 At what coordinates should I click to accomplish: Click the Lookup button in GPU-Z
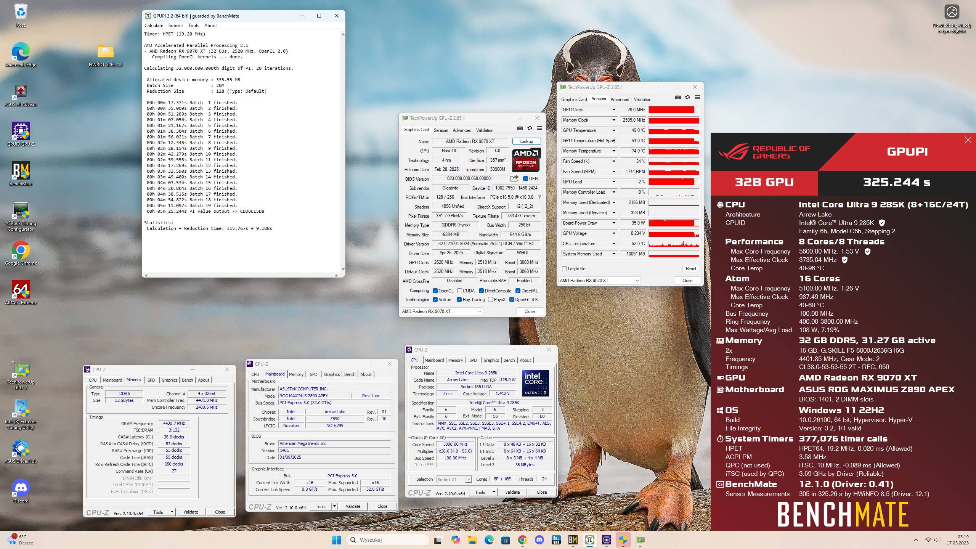coord(526,141)
